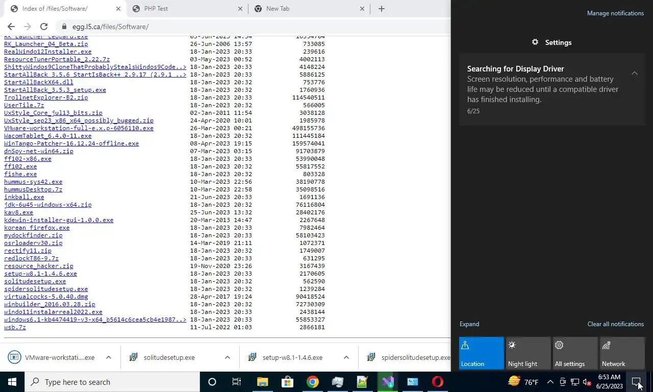Open the Searching for Display Driver notification
653x392 pixels.
[x=552, y=89]
